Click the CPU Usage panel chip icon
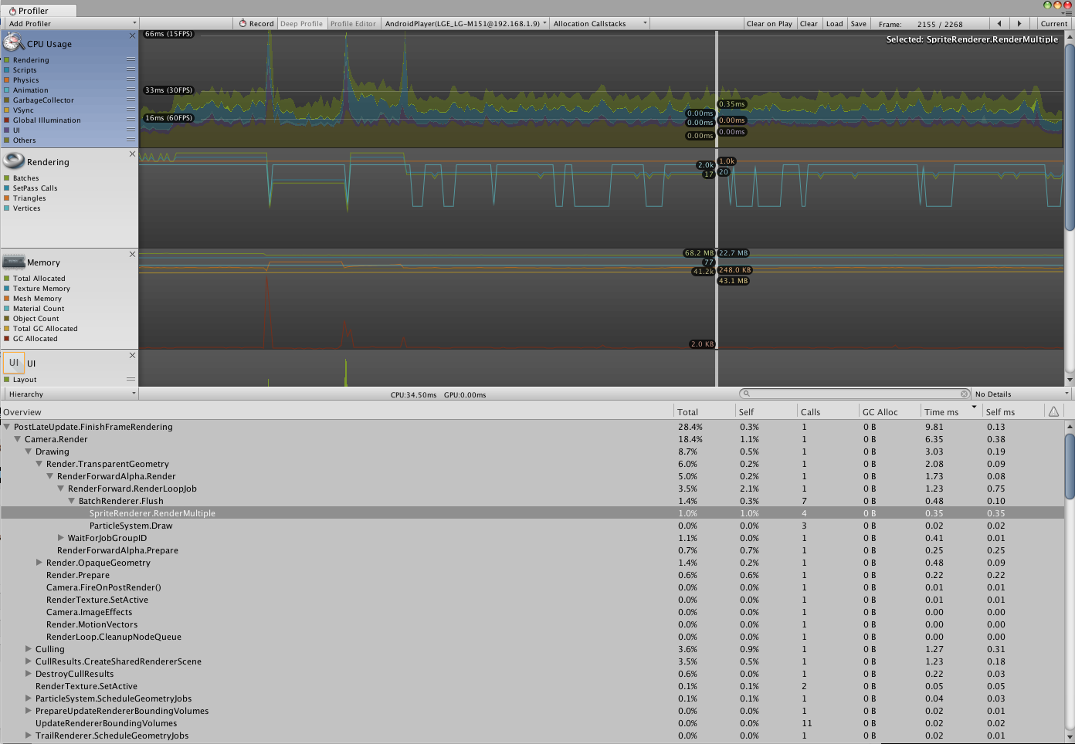This screenshot has height=744, width=1075. click(12, 42)
